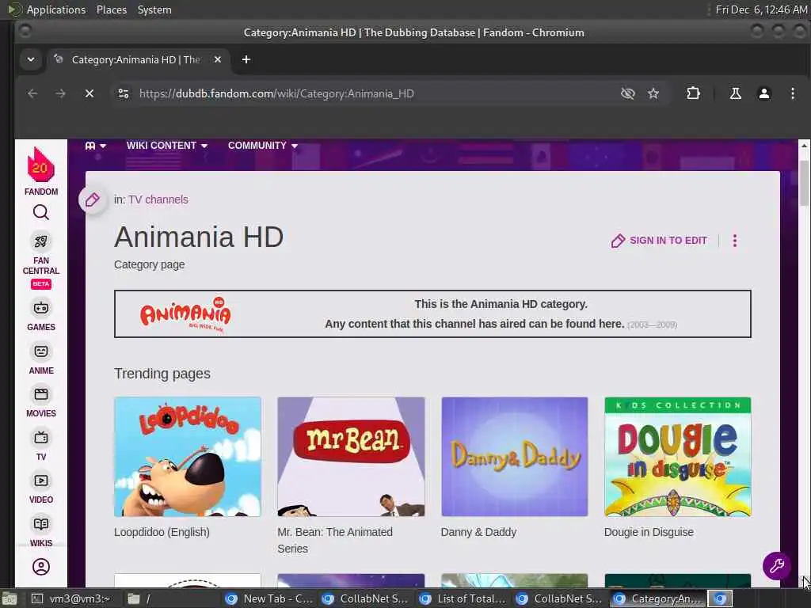This screenshot has height=608, width=811.
Task: Click the tracking protection eye icon
Action: pos(627,93)
